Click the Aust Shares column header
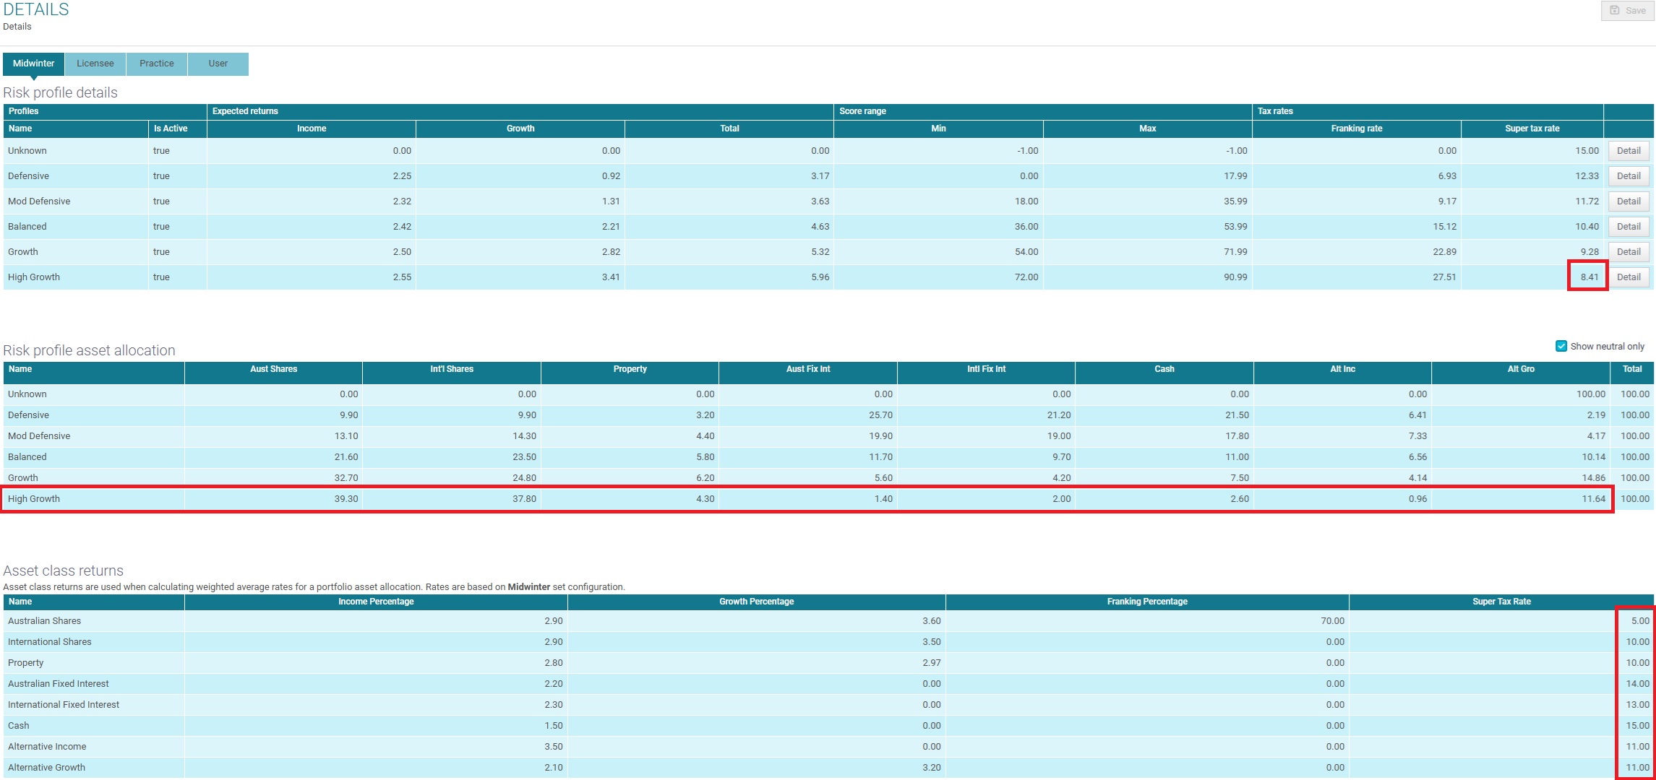Screen dimensions: 1656x780 273,369
